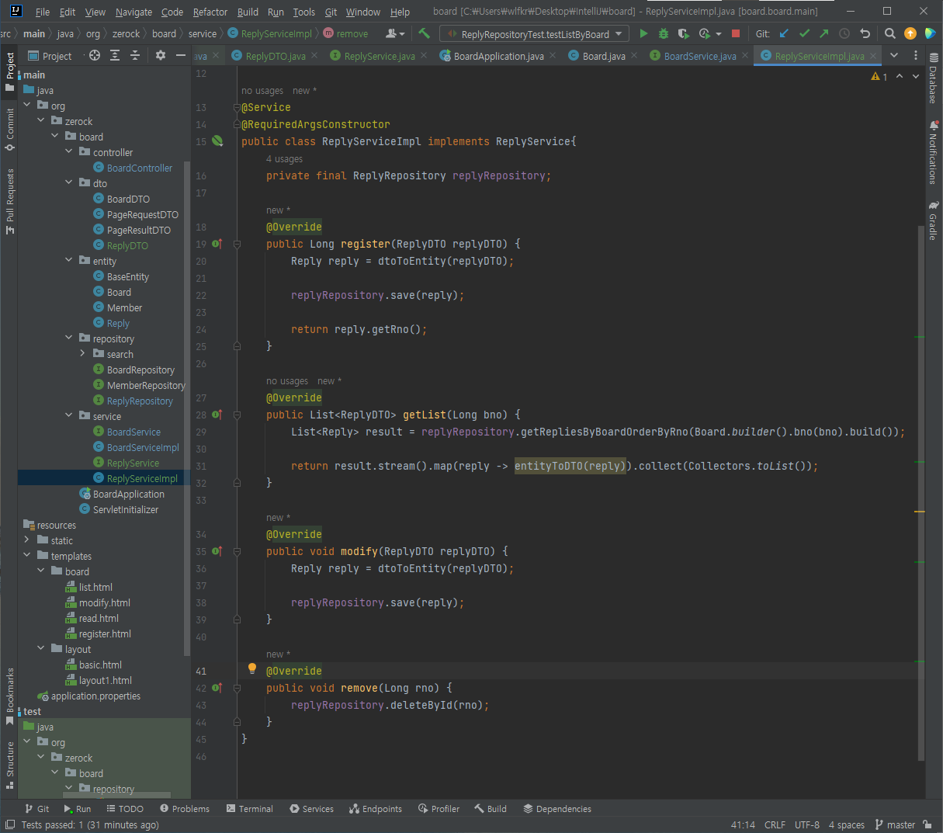Click the implements gutter icon beside register method
Image resolution: width=943 pixels, height=833 pixels.
coord(217,244)
